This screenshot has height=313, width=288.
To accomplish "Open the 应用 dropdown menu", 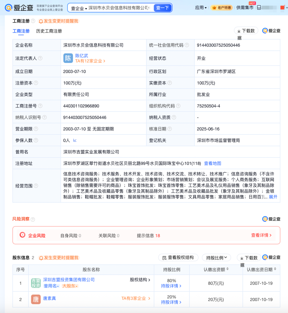I will tap(201, 8).
